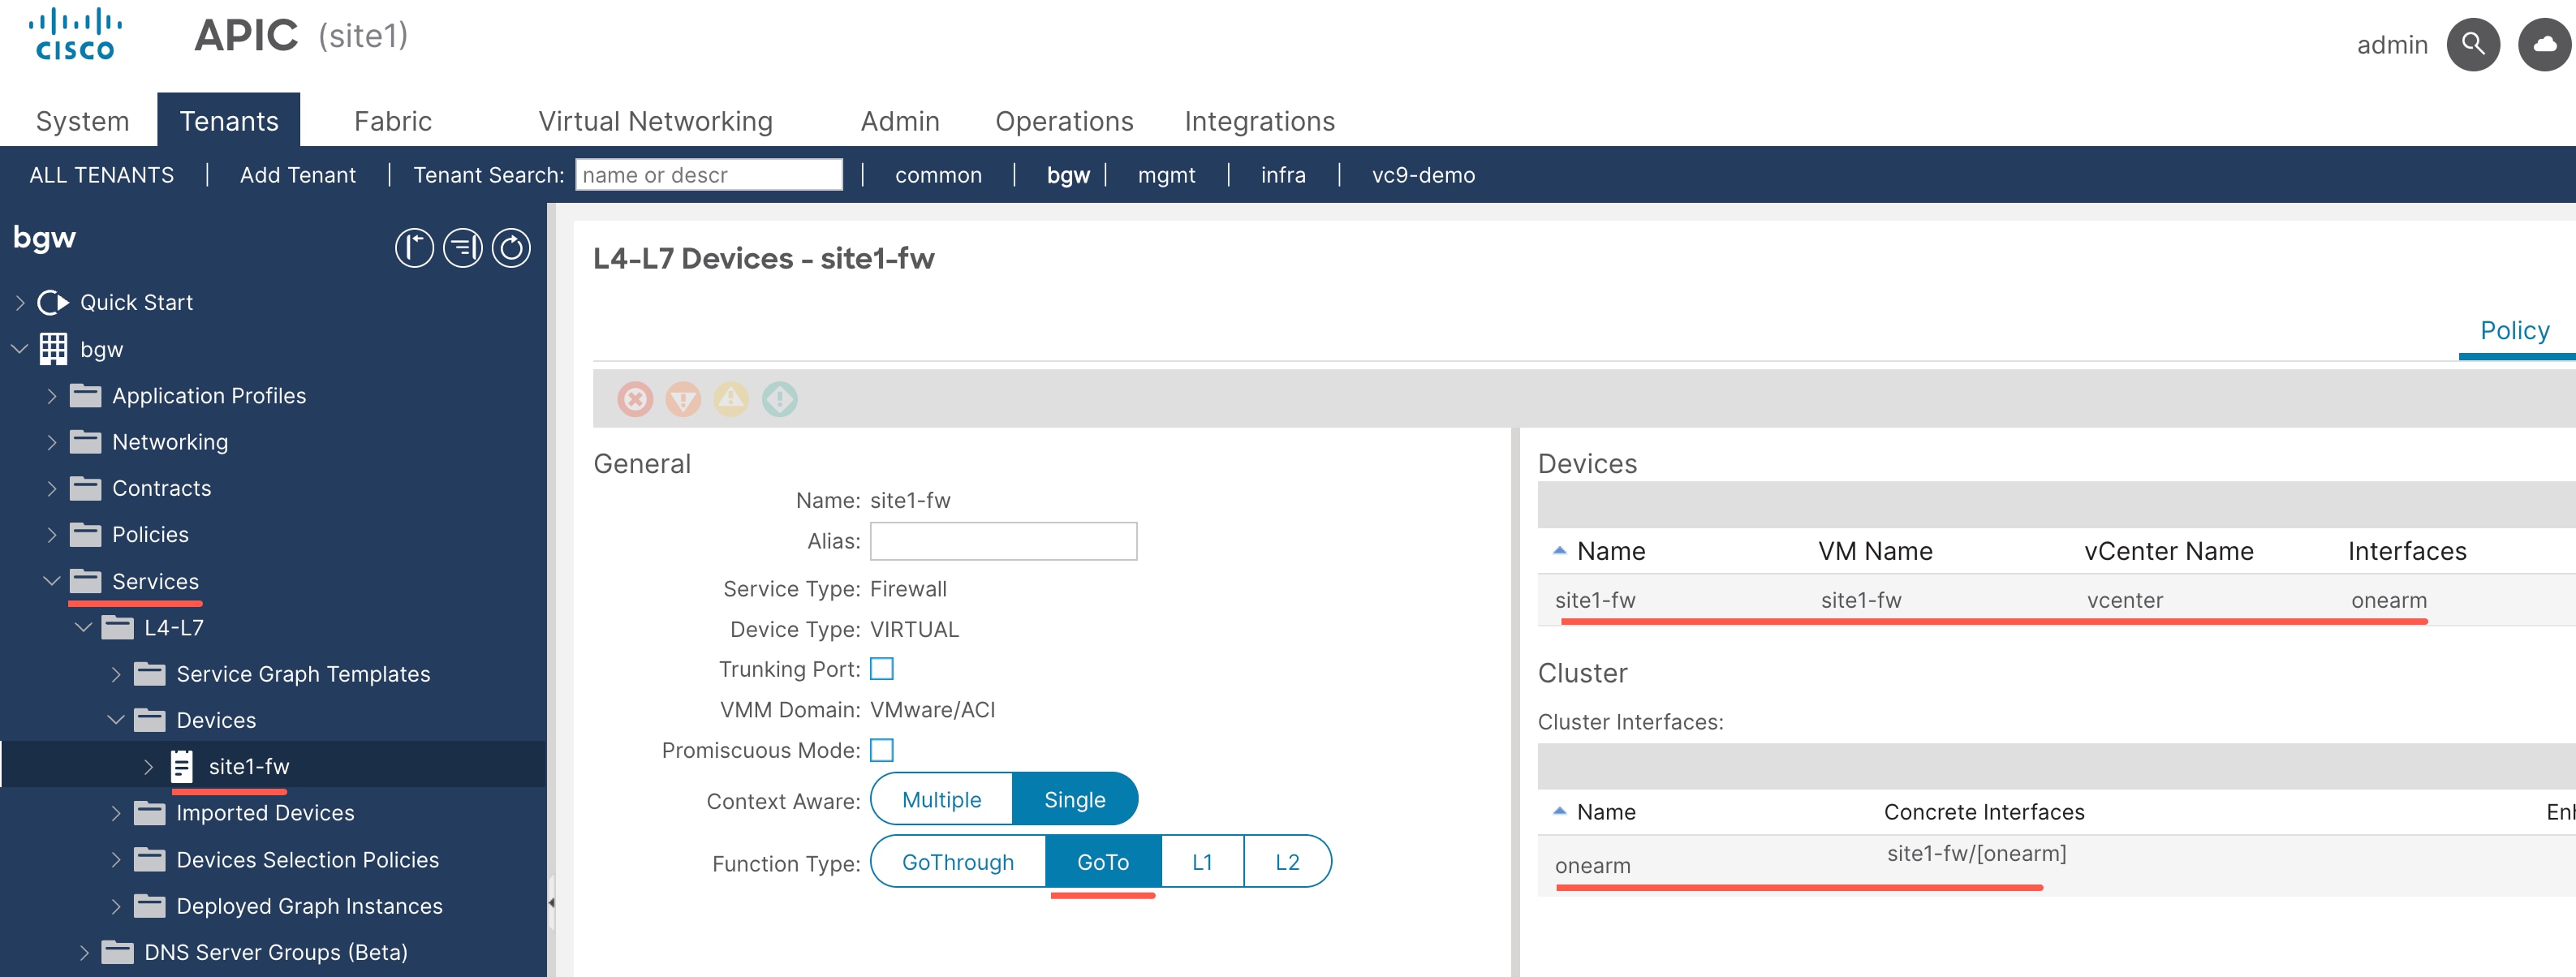This screenshot has height=977, width=2576.
Task: Click the minor faults yellow triangle icon
Action: tap(731, 399)
